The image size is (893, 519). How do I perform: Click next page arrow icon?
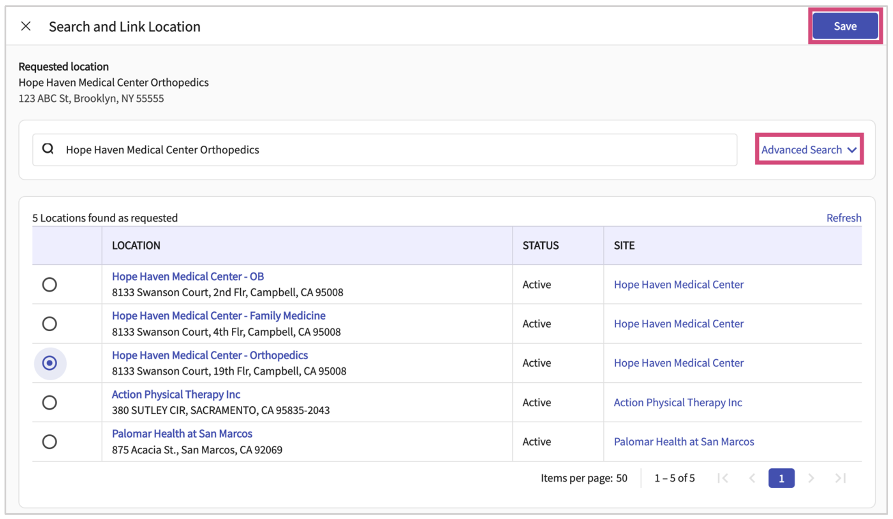811,478
